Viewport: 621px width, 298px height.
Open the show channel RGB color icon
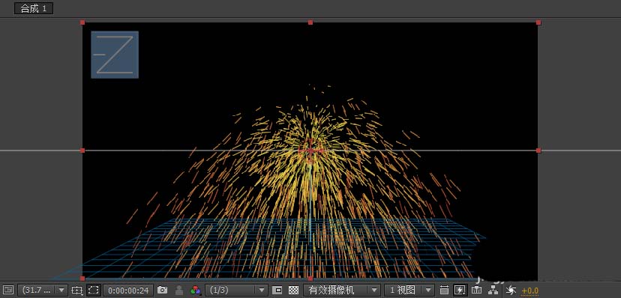click(x=195, y=290)
